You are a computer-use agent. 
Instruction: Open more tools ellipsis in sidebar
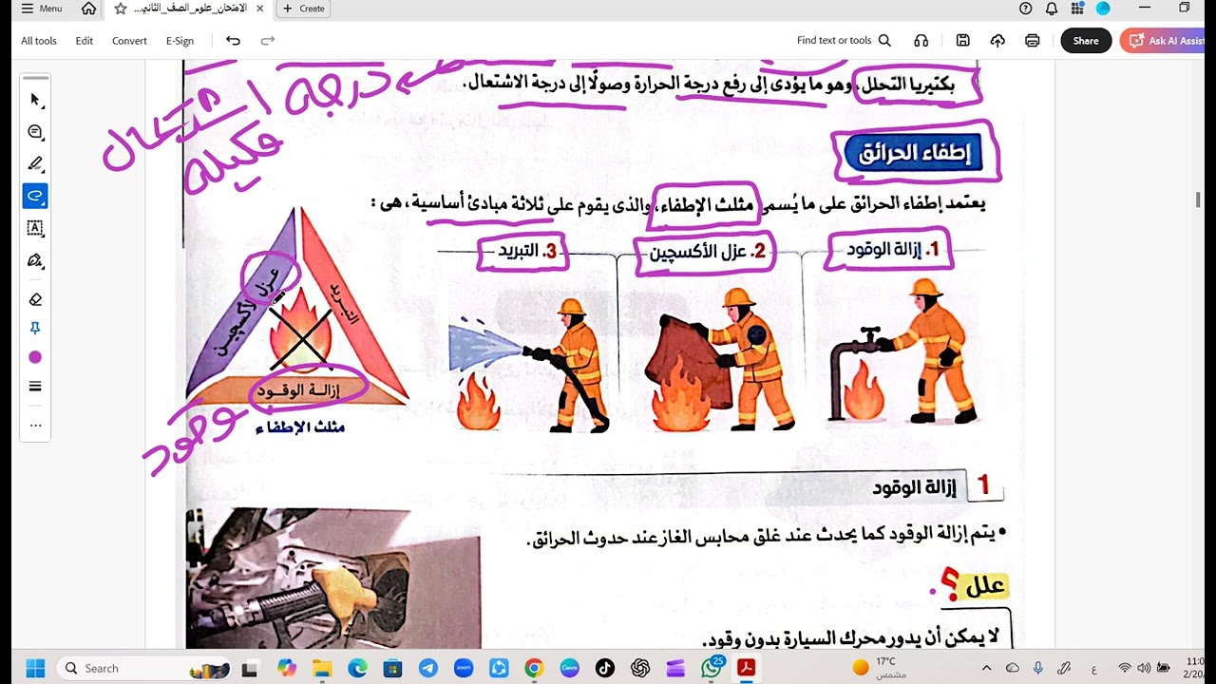point(35,425)
